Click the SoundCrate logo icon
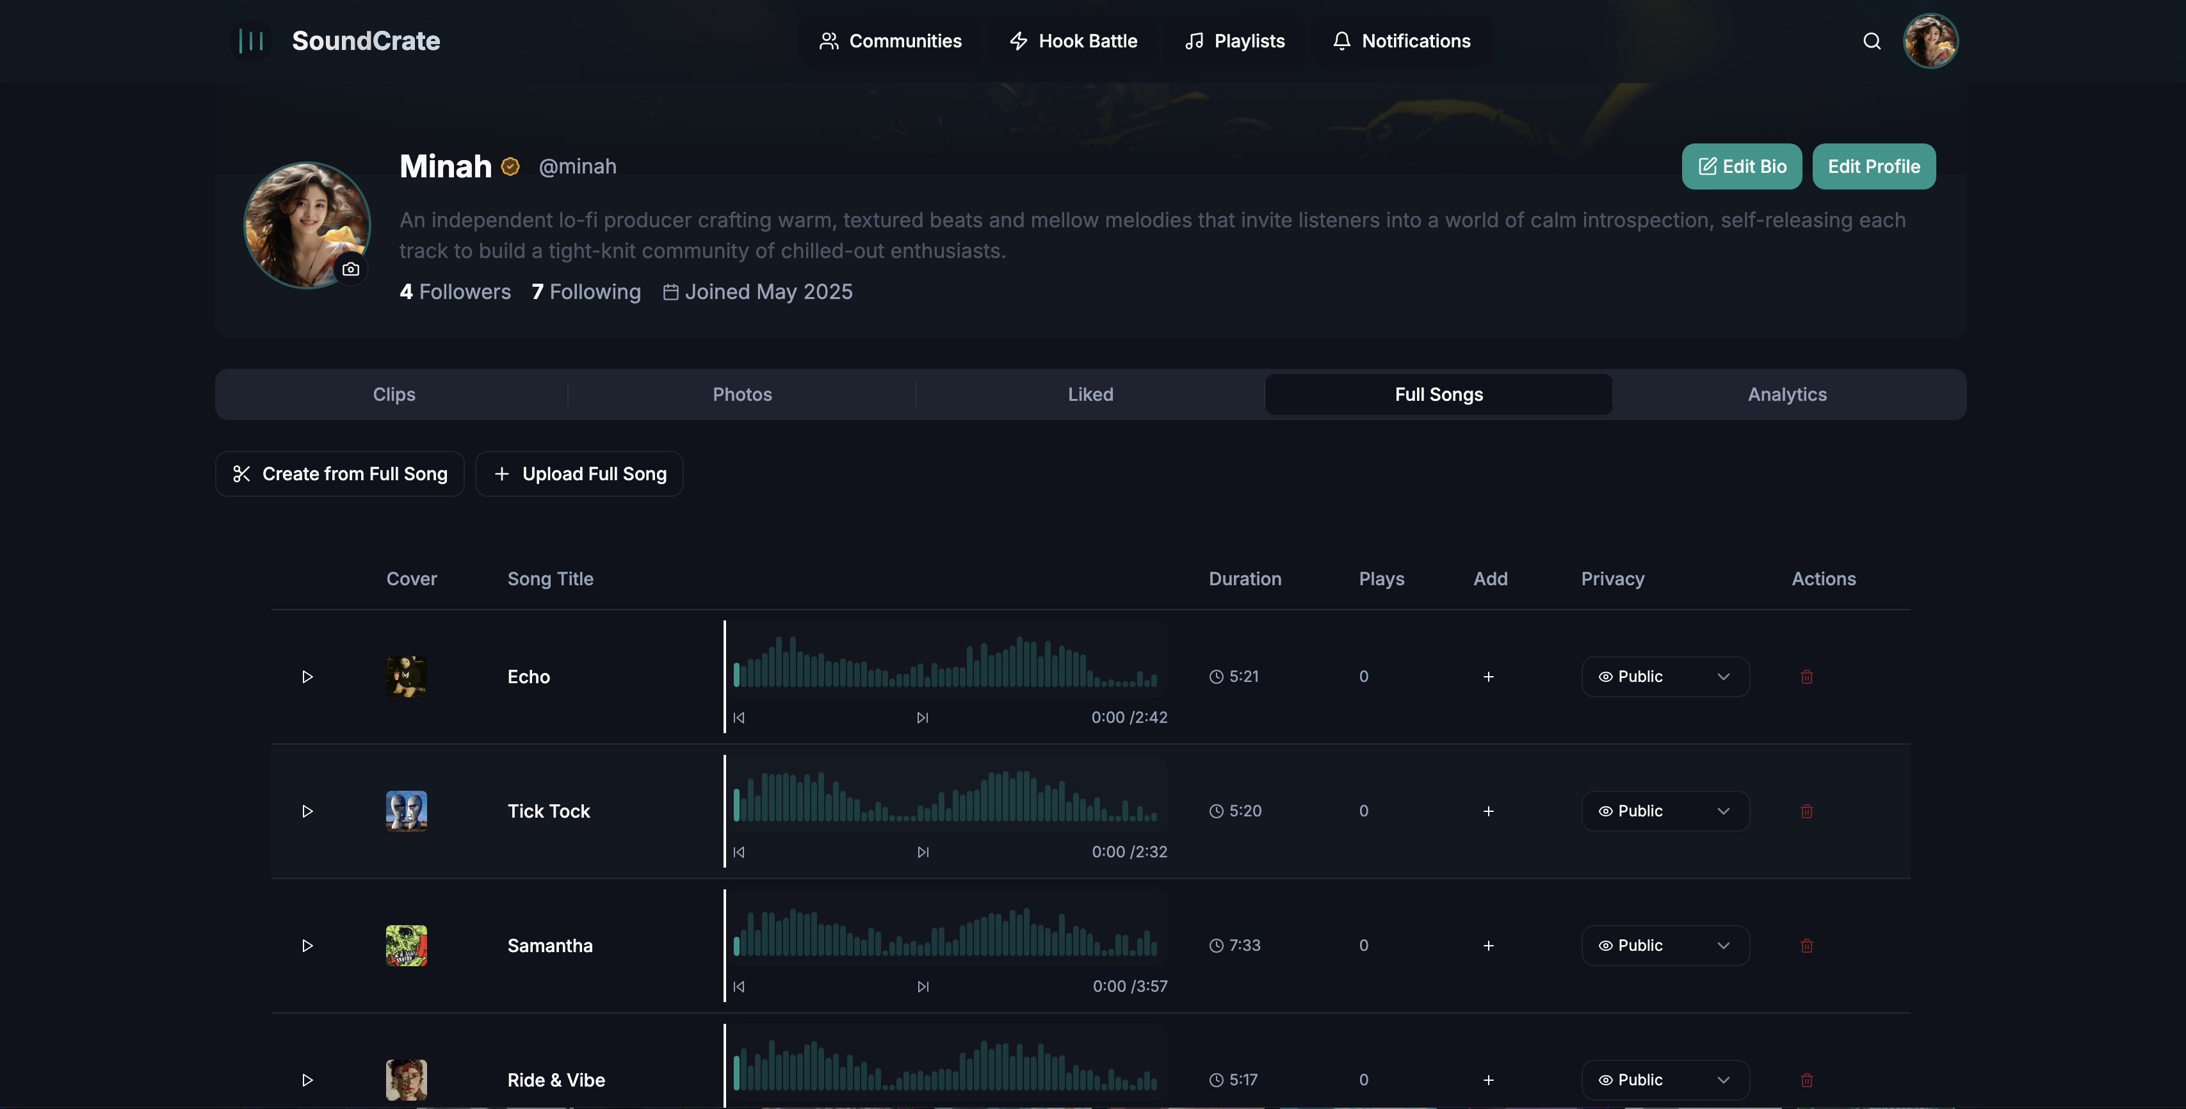This screenshot has width=2186, height=1109. coord(250,41)
